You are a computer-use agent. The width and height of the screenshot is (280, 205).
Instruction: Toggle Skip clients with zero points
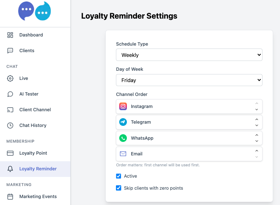point(118,188)
